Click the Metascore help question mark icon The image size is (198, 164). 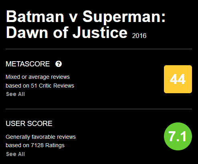(59, 64)
